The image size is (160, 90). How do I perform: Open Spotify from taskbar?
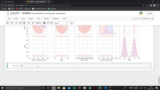(74, 88)
